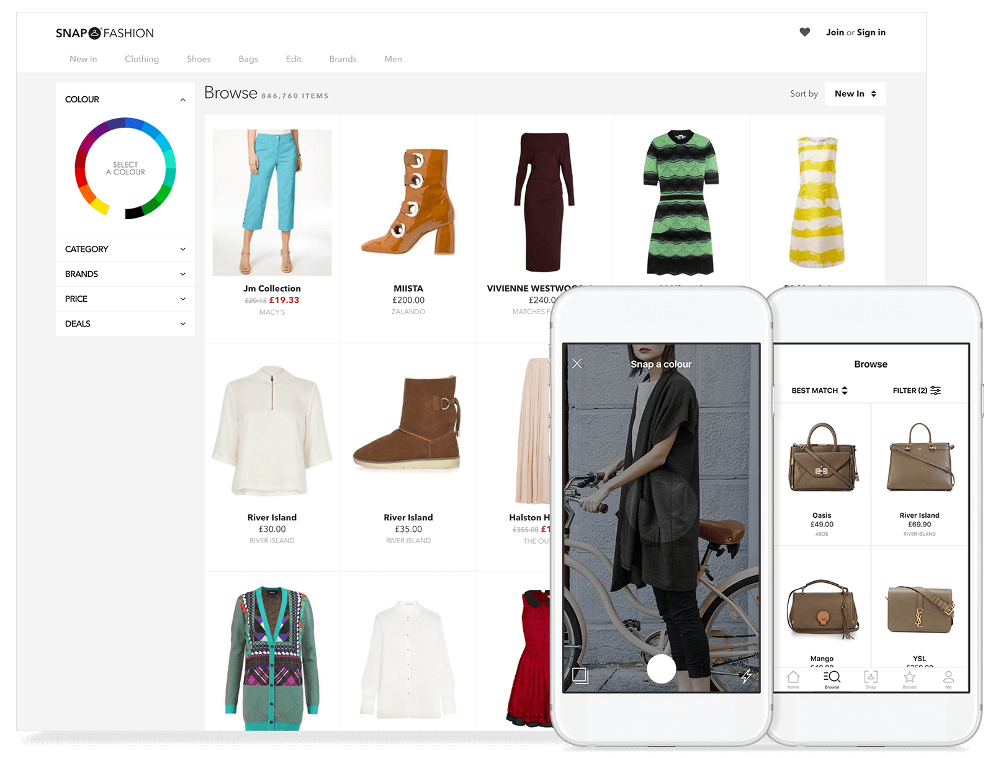This screenshot has height=758, width=993.
Task: Open the New In menu
Action: coord(83,59)
